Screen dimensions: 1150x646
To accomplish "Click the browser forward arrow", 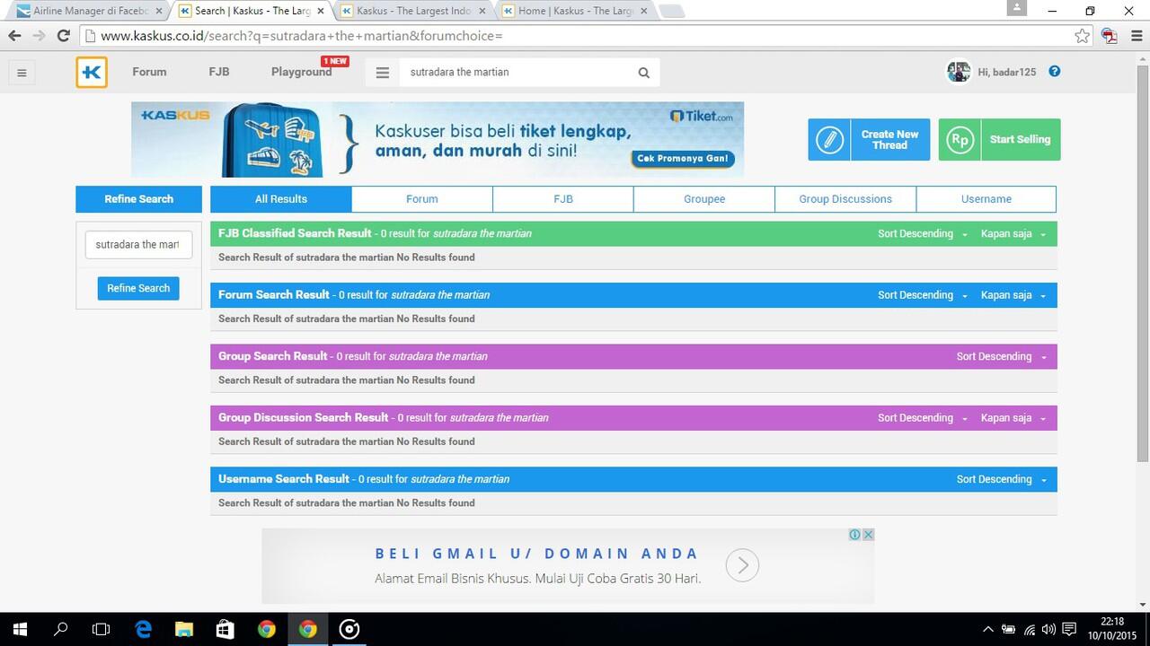I will pyautogui.click(x=39, y=36).
